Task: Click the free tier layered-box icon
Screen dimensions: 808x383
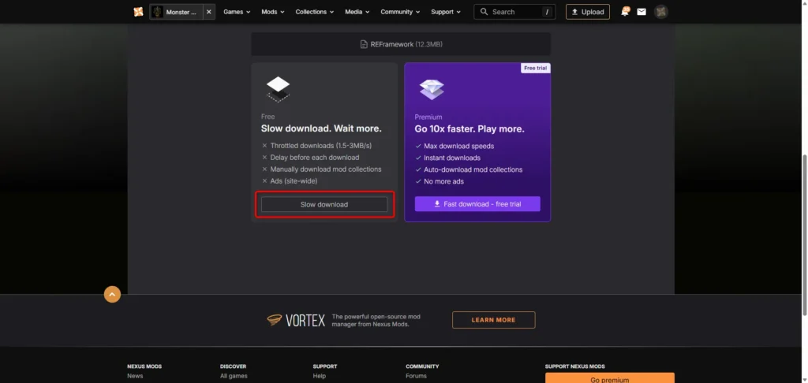Action: point(278,90)
